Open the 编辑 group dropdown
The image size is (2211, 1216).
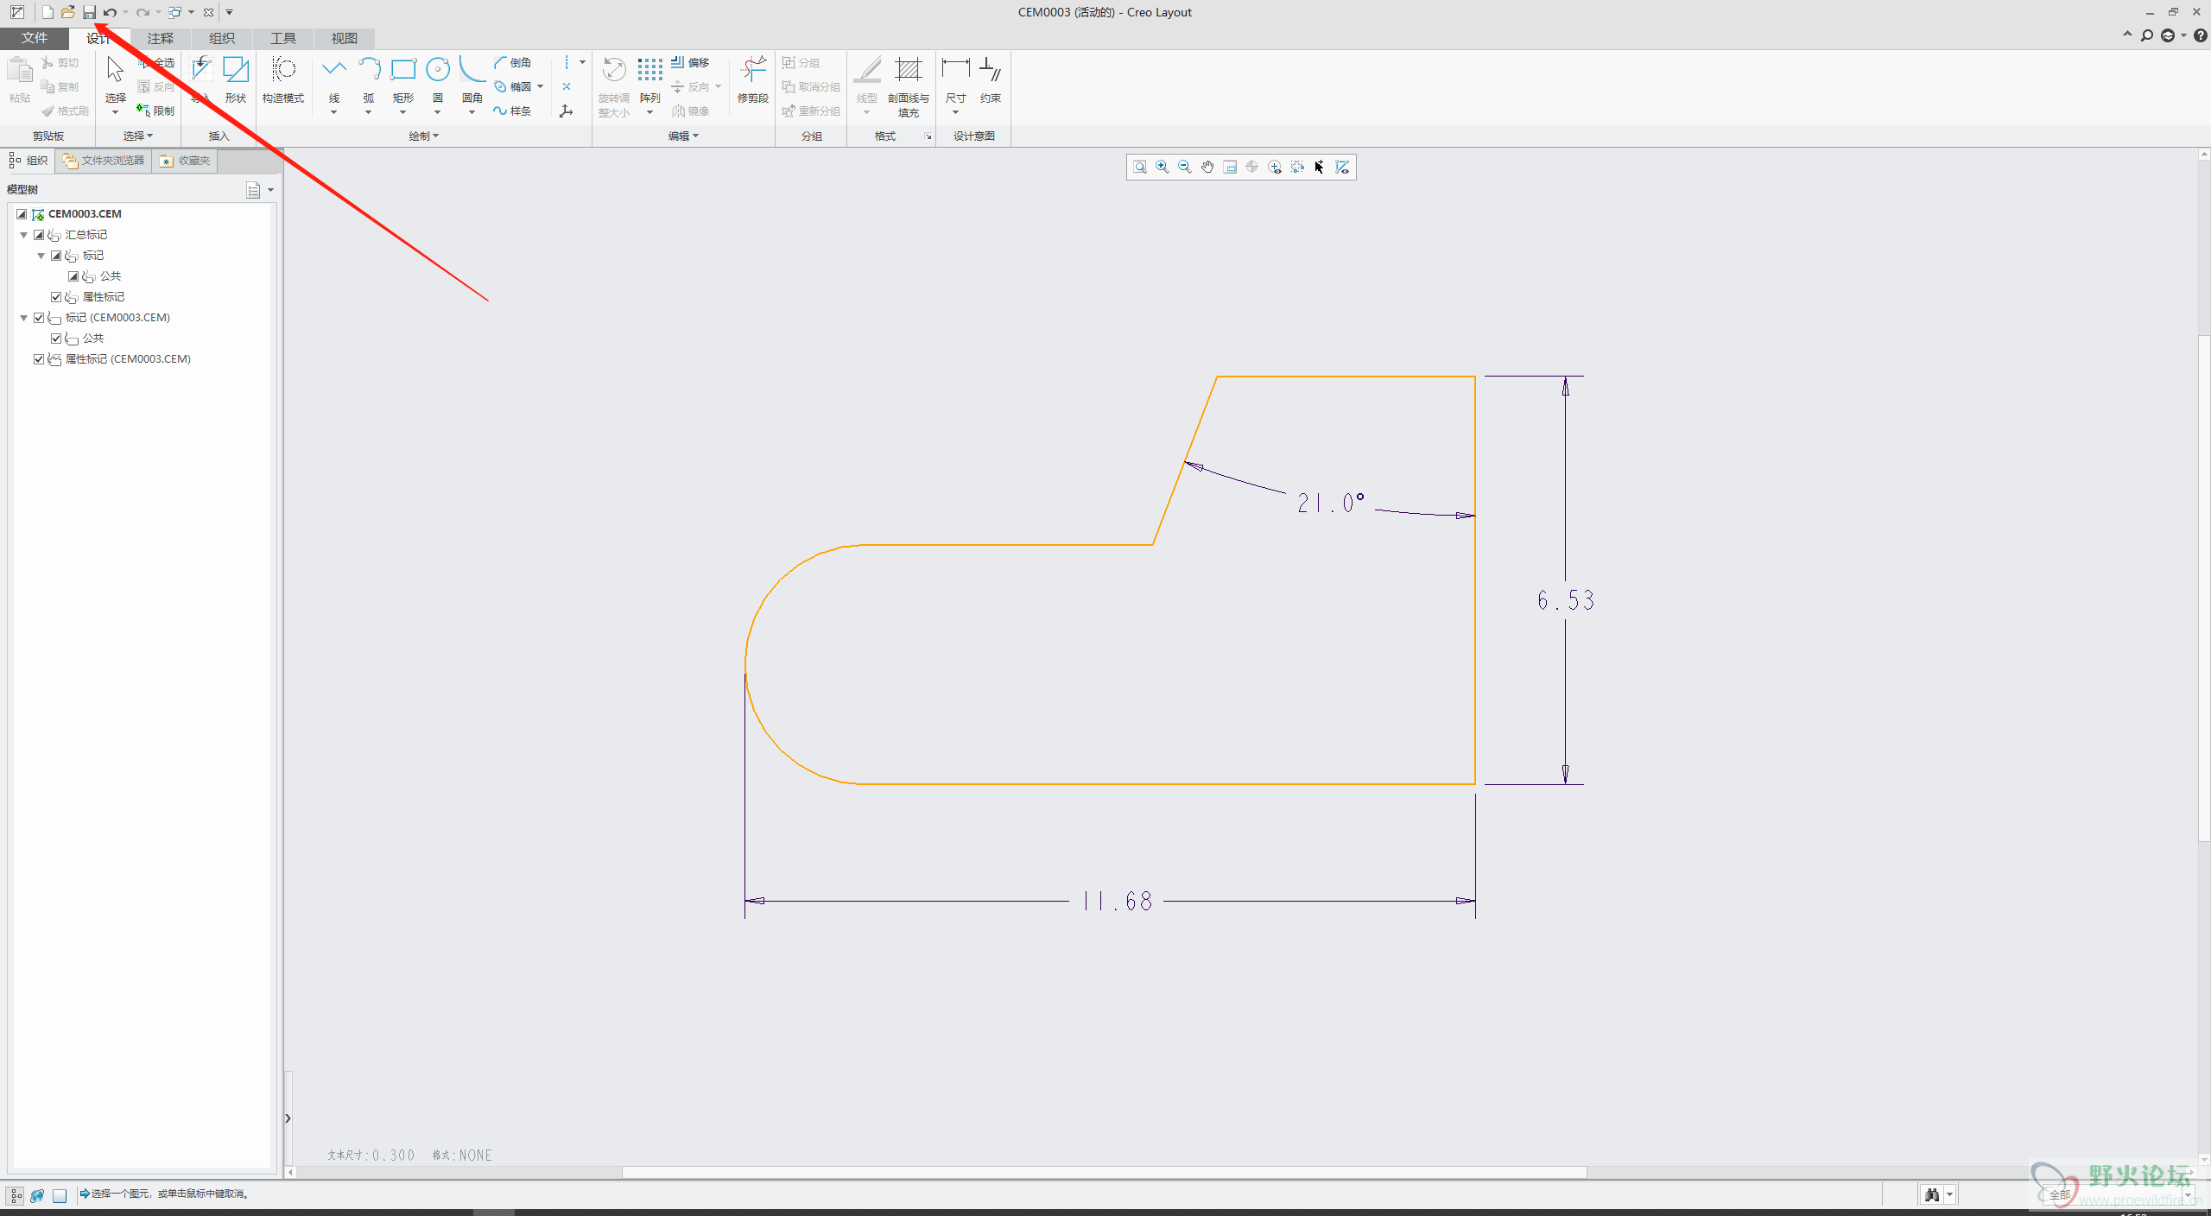coord(683,136)
